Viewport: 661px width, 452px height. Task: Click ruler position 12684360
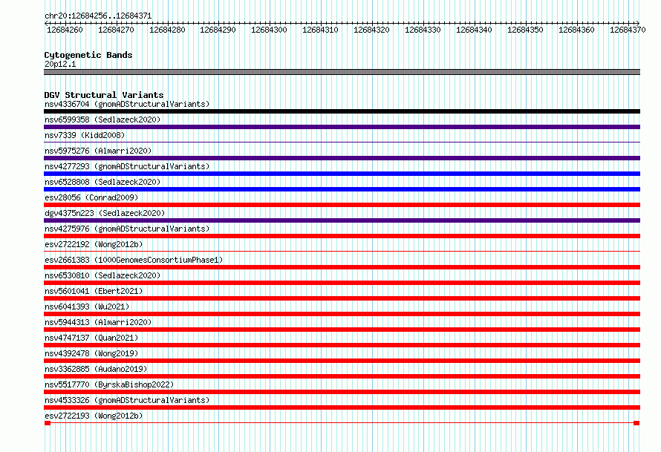pyautogui.click(x=576, y=30)
